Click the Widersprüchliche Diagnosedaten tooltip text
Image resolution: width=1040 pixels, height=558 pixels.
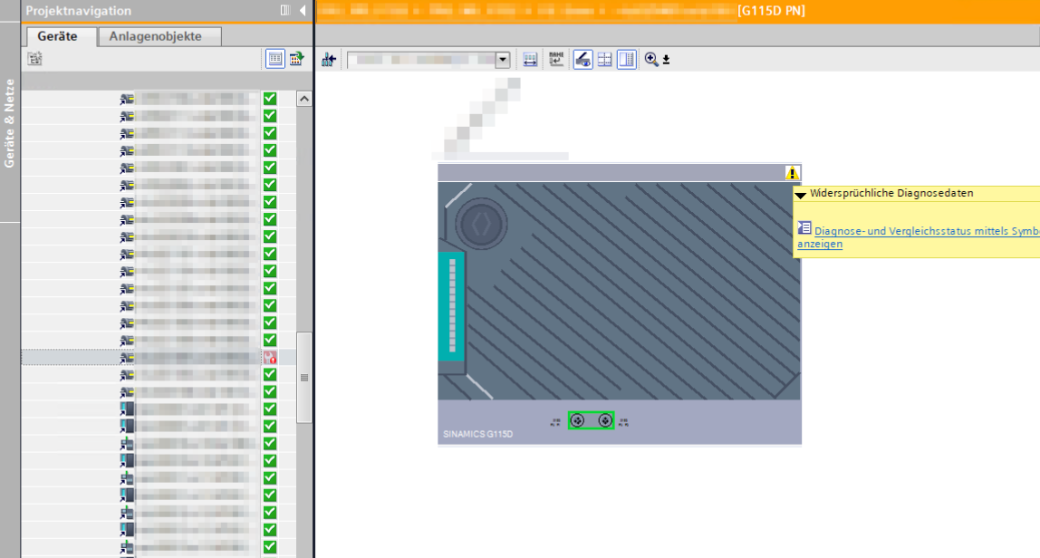tap(891, 193)
